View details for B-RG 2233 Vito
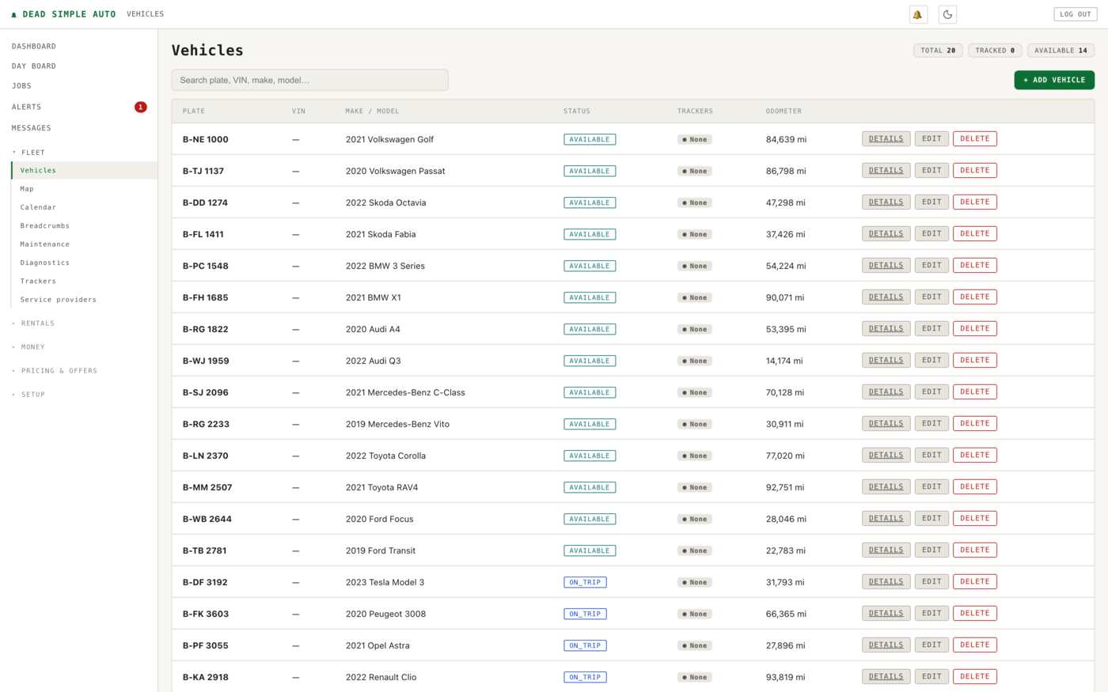 (x=886, y=423)
